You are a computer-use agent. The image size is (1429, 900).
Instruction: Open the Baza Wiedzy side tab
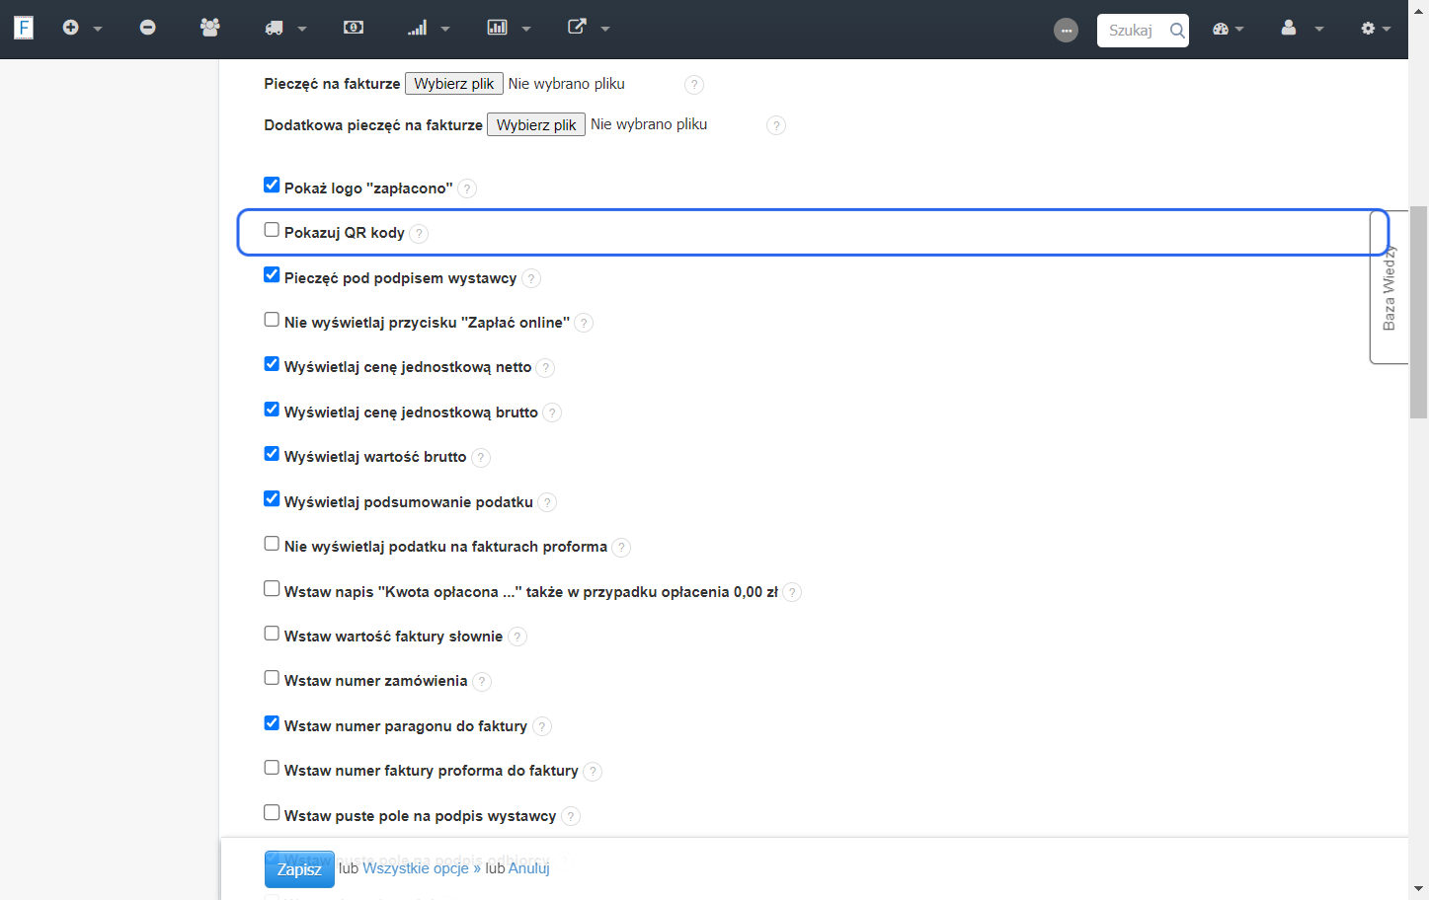point(1389,287)
